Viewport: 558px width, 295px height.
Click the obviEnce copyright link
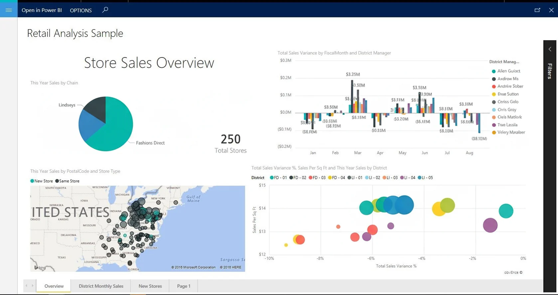tap(513, 272)
